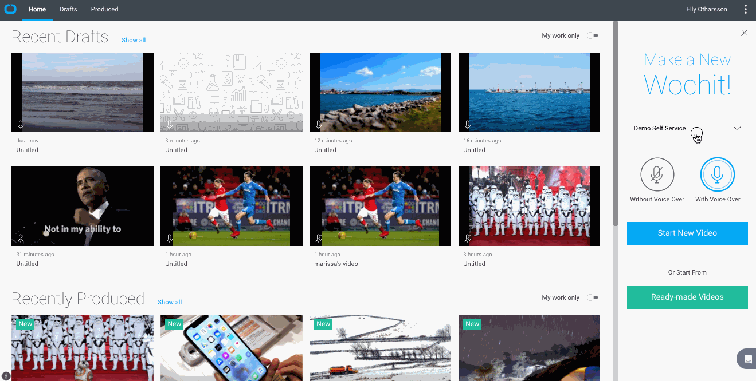Open the ocean waves draft thumbnail
756x381 pixels.
83,92
